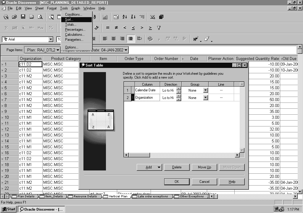Click the Graph bar chart icon
The image size is (303, 213).
tap(105, 17)
